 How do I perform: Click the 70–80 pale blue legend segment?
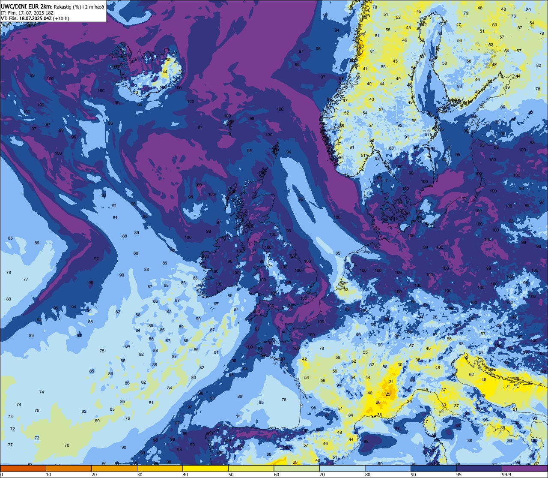pos(342,468)
